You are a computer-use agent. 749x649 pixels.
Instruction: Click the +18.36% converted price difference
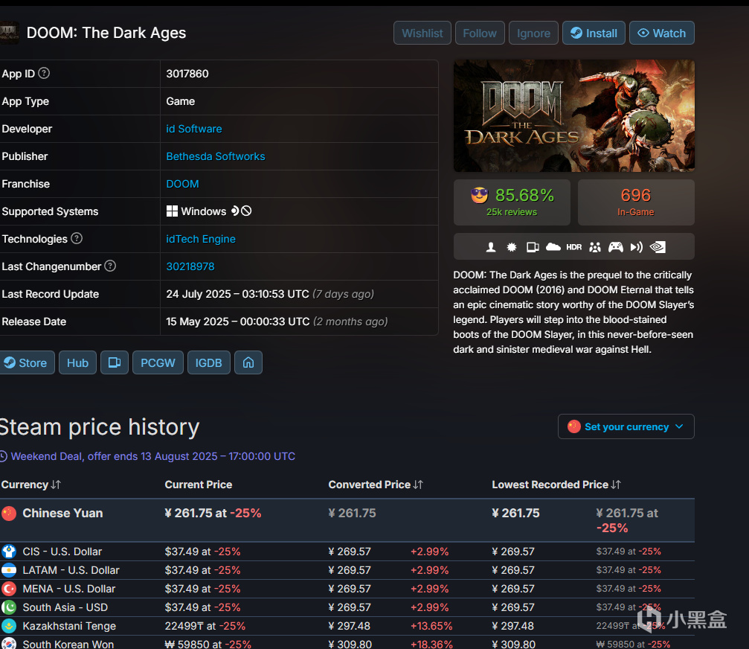431,644
